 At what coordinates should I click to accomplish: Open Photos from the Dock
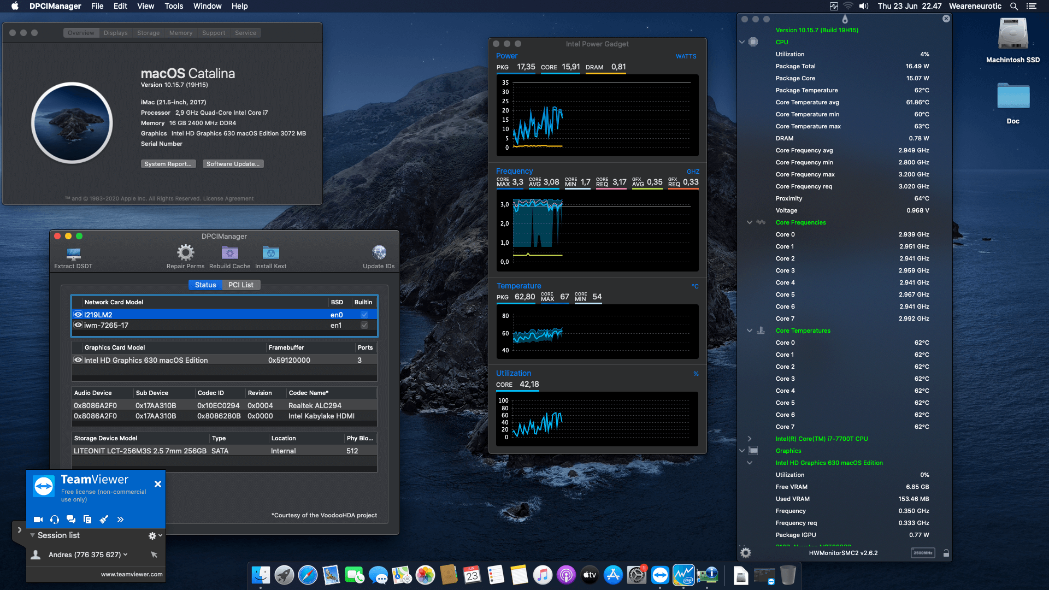(x=425, y=575)
